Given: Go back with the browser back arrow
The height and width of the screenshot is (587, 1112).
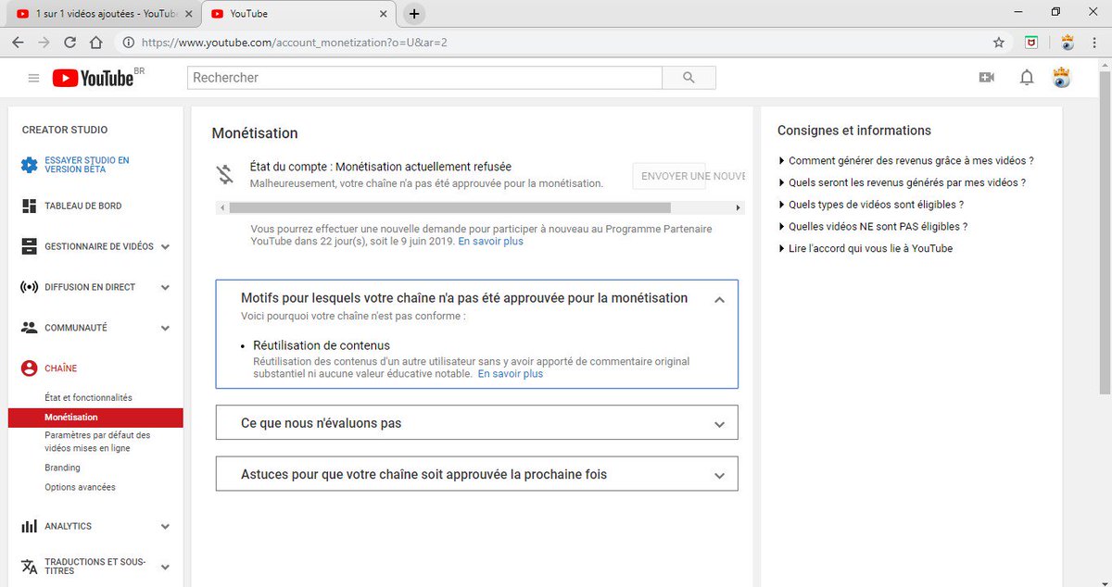Looking at the screenshot, I should 18,43.
